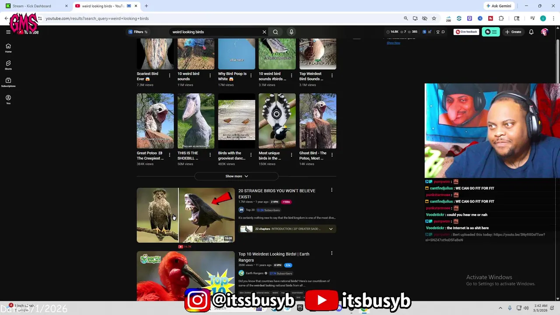Viewport: 560px width, 315px height.
Task: Go to Home in YouTube sidebar
Action: [x=8, y=48]
